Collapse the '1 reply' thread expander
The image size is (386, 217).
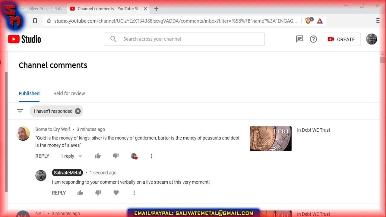[x=71, y=156]
